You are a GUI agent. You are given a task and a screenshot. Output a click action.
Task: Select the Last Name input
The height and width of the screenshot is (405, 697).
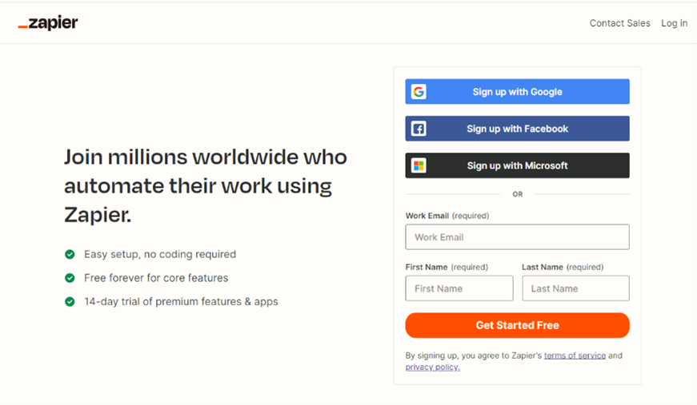[x=575, y=288]
